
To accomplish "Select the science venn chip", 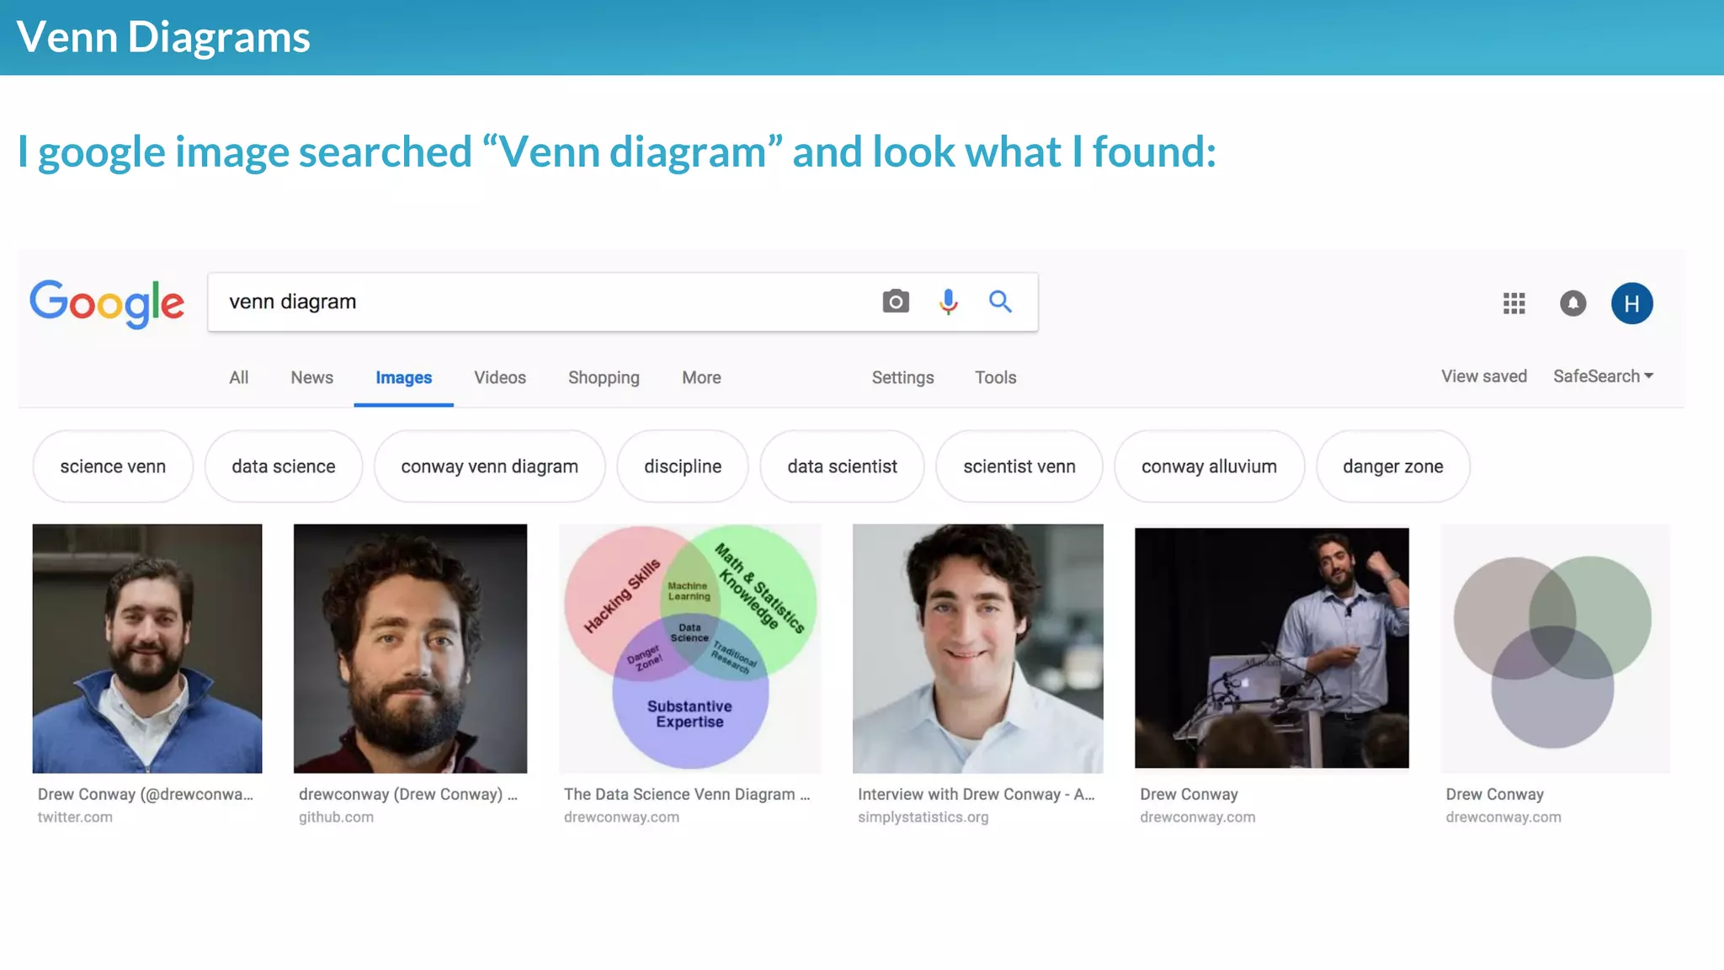I will coord(113,466).
